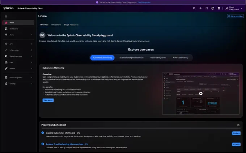Expand the Alerts submenu chevron
This screenshot has height=153, width=246.
pos(32,35)
